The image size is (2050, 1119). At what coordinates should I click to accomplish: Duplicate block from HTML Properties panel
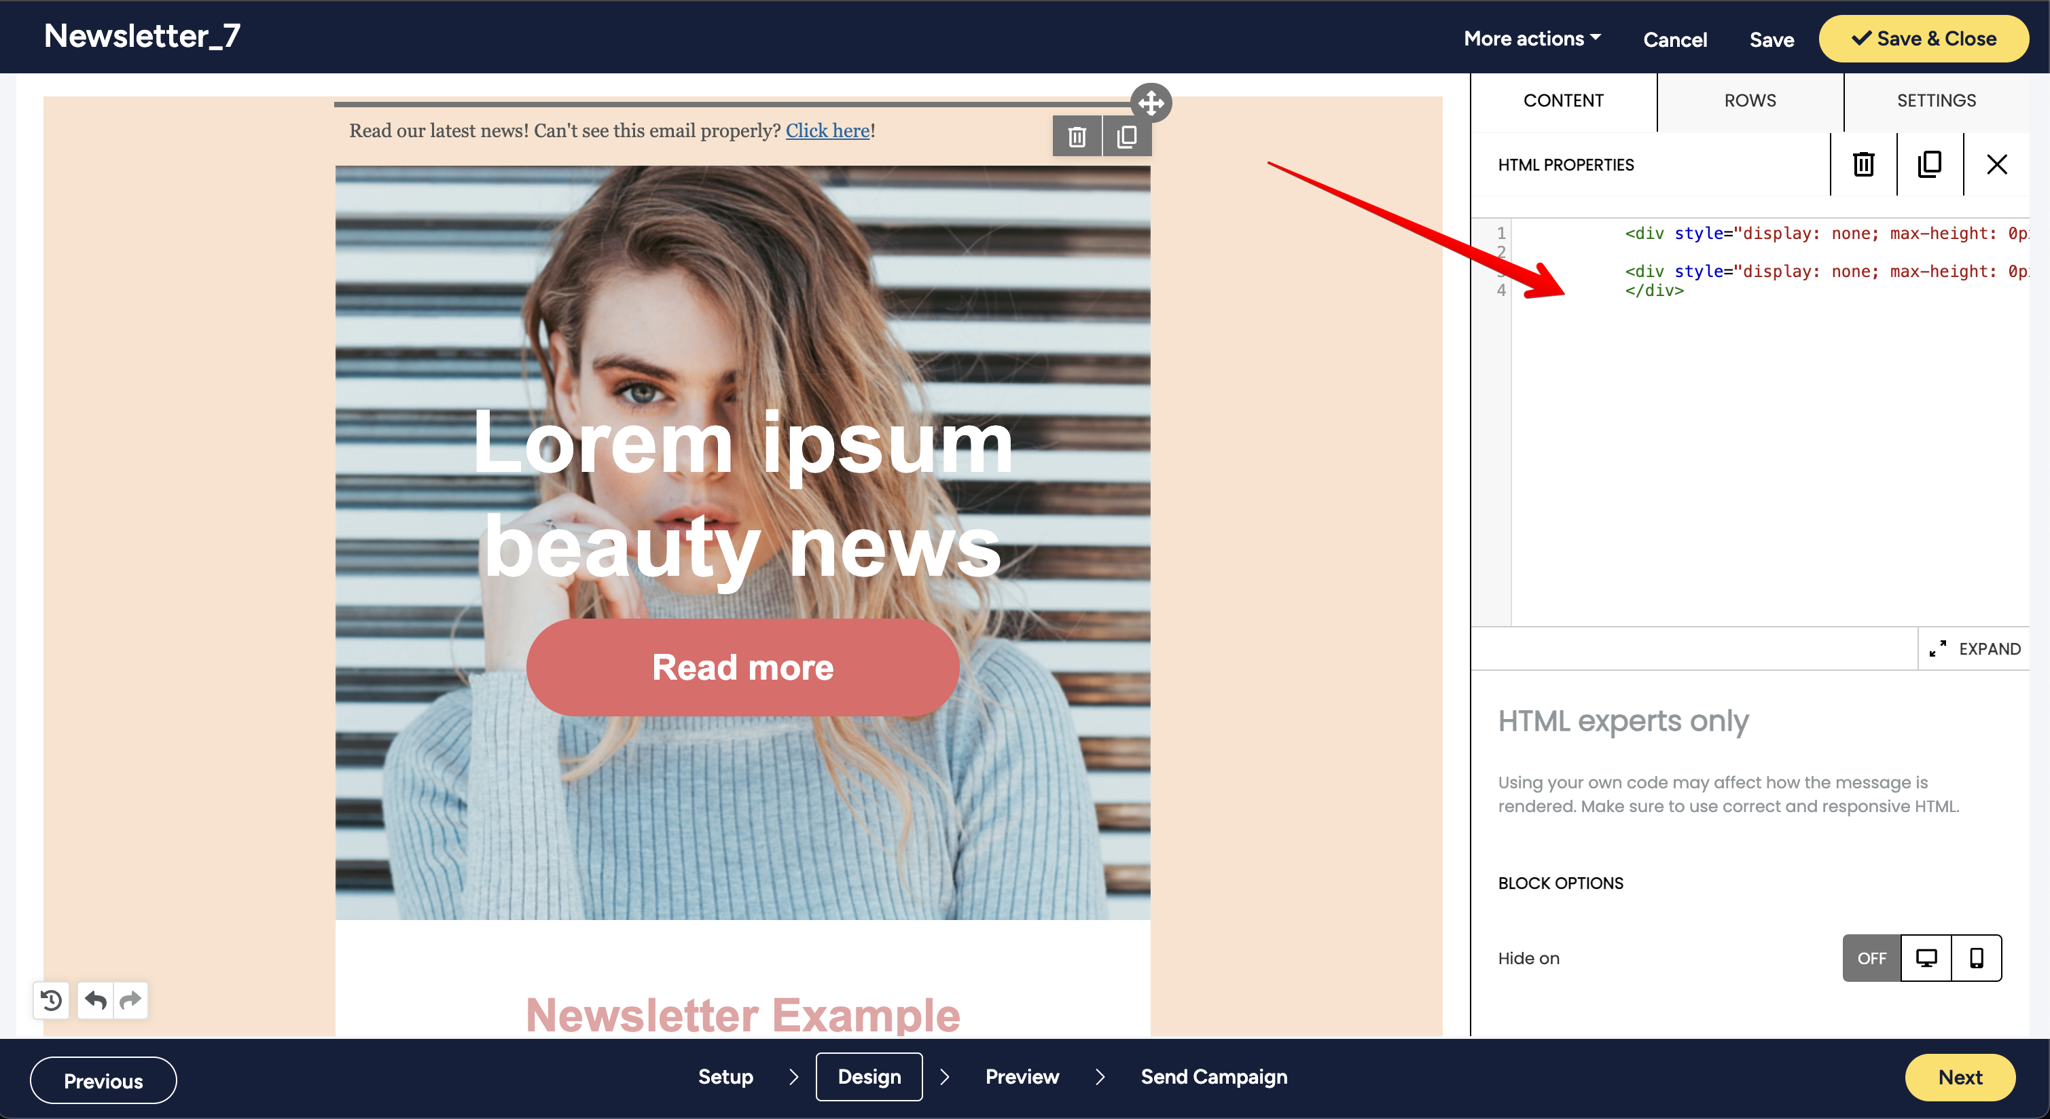[1929, 164]
